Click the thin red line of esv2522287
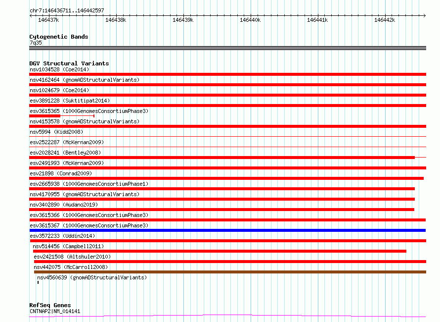Screen dimensions: 440x322 point(227,147)
